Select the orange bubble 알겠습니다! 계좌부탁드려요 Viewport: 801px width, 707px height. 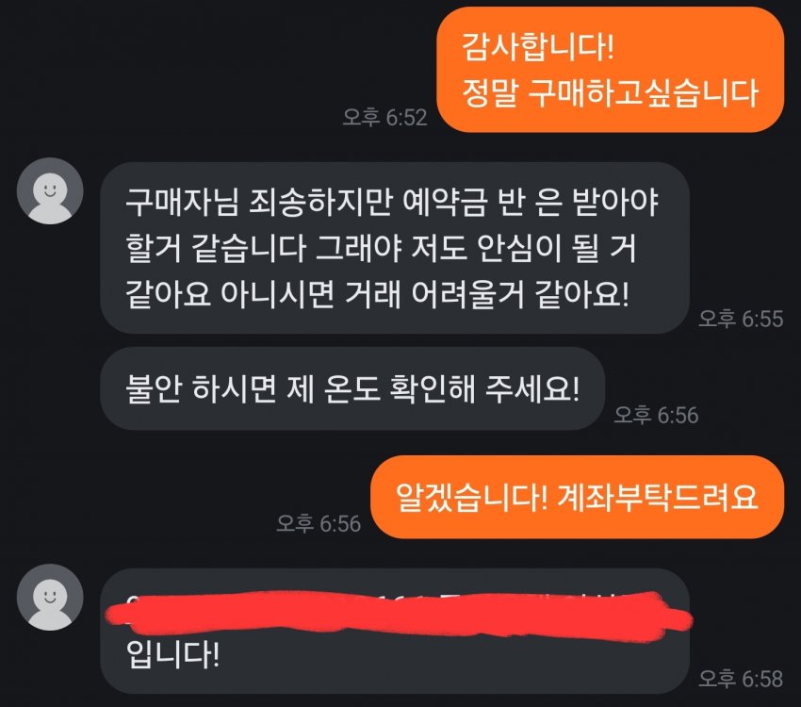pyautogui.click(x=577, y=497)
